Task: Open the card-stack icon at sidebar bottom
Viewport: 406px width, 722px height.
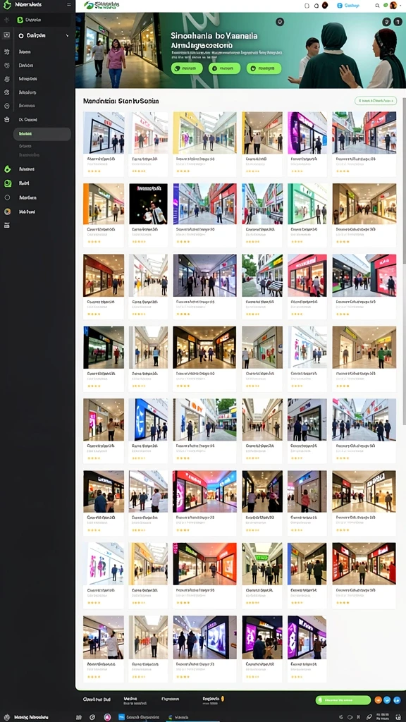Action: click(6, 226)
